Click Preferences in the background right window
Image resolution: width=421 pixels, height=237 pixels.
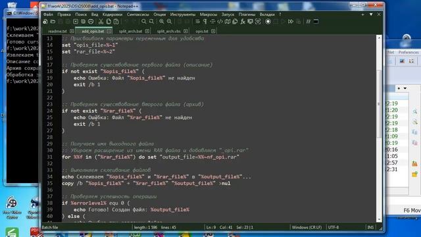point(409,53)
